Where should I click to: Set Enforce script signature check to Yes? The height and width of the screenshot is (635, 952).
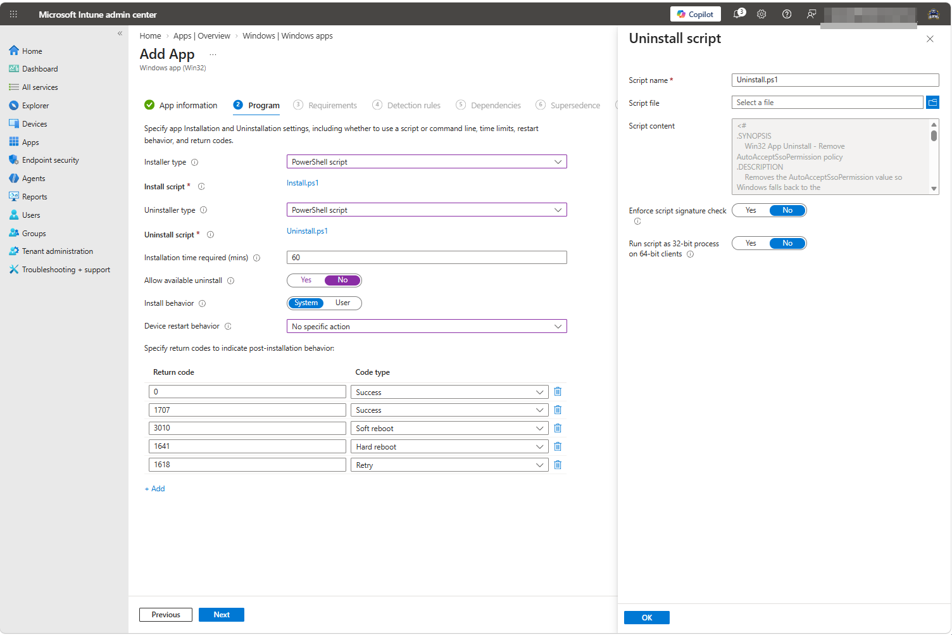pos(751,211)
